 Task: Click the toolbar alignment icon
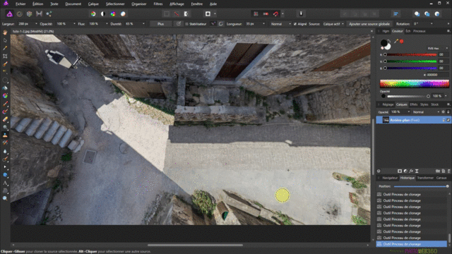coord(395,14)
